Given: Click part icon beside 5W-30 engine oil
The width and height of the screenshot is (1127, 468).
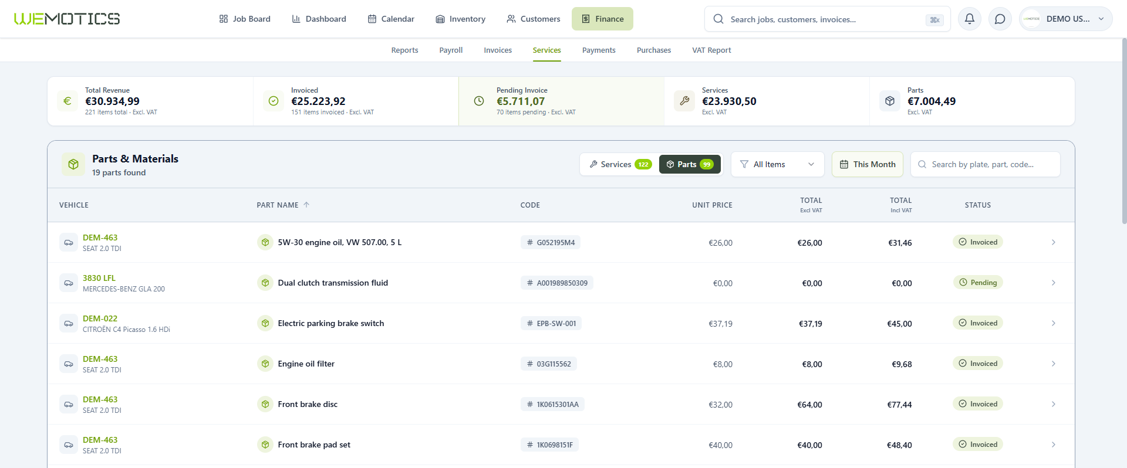Looking at the screenshot, I should 265,242.
